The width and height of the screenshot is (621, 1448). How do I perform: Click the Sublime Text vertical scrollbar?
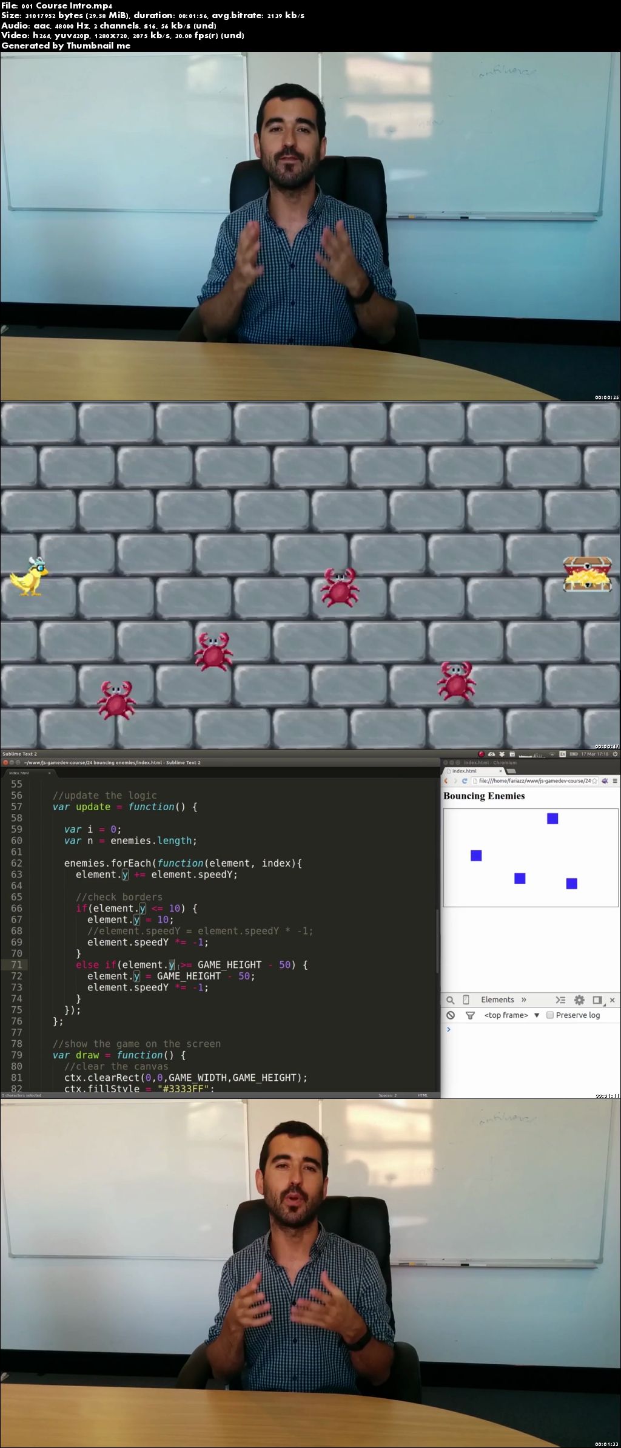pyautogui.click(x=437, y=941)
